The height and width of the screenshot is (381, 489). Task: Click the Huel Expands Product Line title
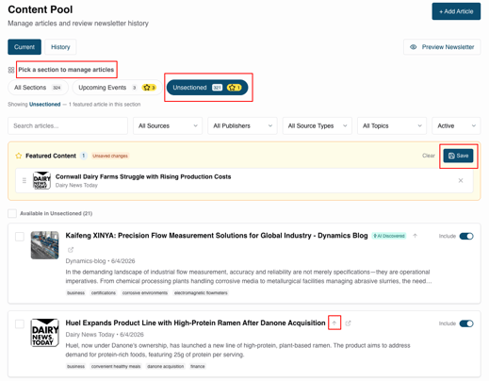tap(195, 323)
